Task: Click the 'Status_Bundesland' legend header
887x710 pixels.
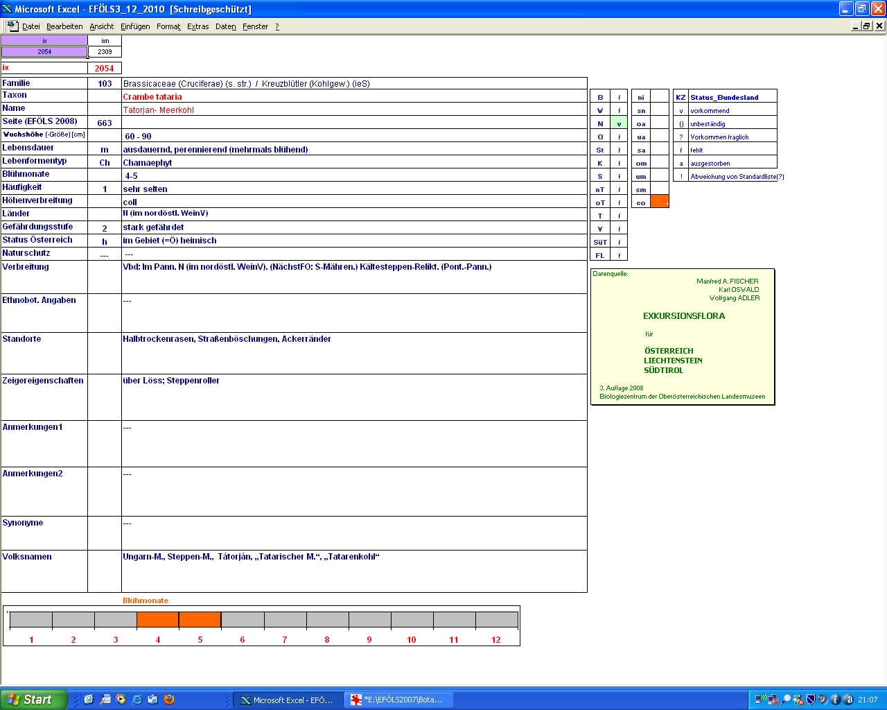Action: [x=724, y=97]
